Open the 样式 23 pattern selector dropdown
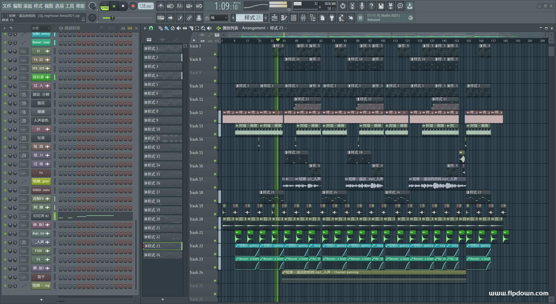The height and width of the screenshot is (304, 556). (250, 18)
